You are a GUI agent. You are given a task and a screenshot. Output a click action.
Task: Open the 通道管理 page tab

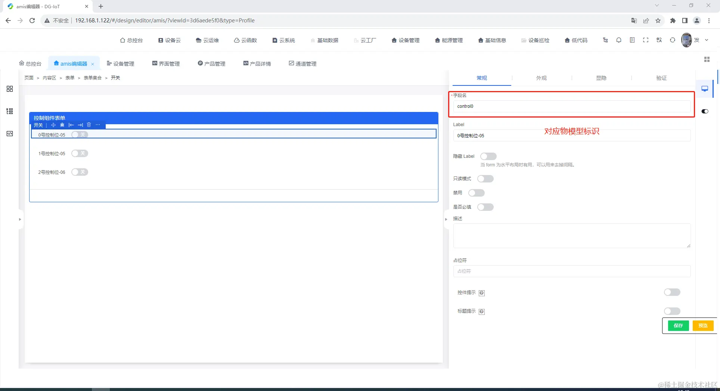(x=302, y=64)
